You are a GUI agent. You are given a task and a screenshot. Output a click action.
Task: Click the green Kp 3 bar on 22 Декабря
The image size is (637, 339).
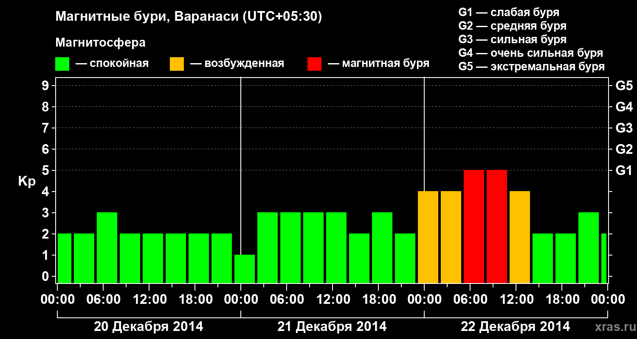589,247
